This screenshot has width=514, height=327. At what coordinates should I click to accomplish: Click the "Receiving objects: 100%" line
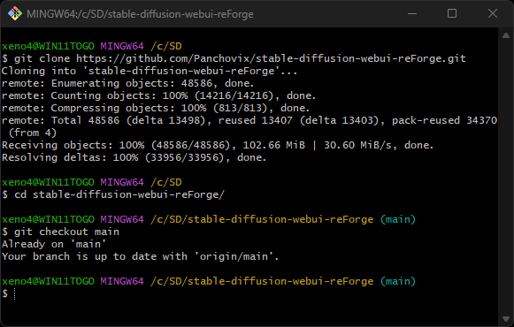click(x=218, y=145)
